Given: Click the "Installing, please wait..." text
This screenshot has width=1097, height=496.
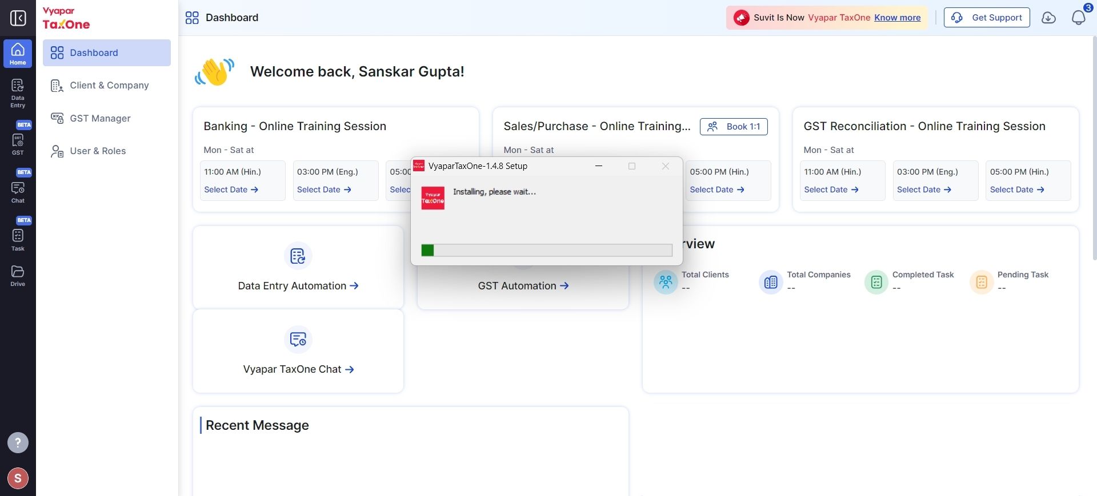Looking at the screenshot, I should tap(495, 192).
